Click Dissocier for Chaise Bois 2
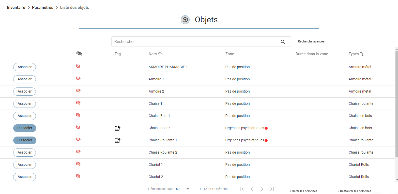This screenshot has width=398, height=194. click(25, 128)
